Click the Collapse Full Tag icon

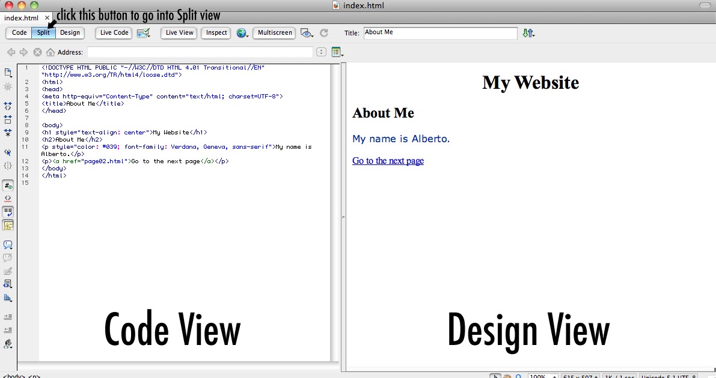[8, 106]
